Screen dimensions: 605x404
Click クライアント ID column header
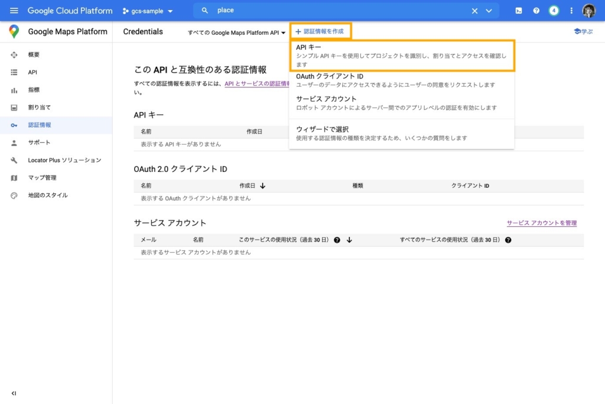[x=470, y=185]
